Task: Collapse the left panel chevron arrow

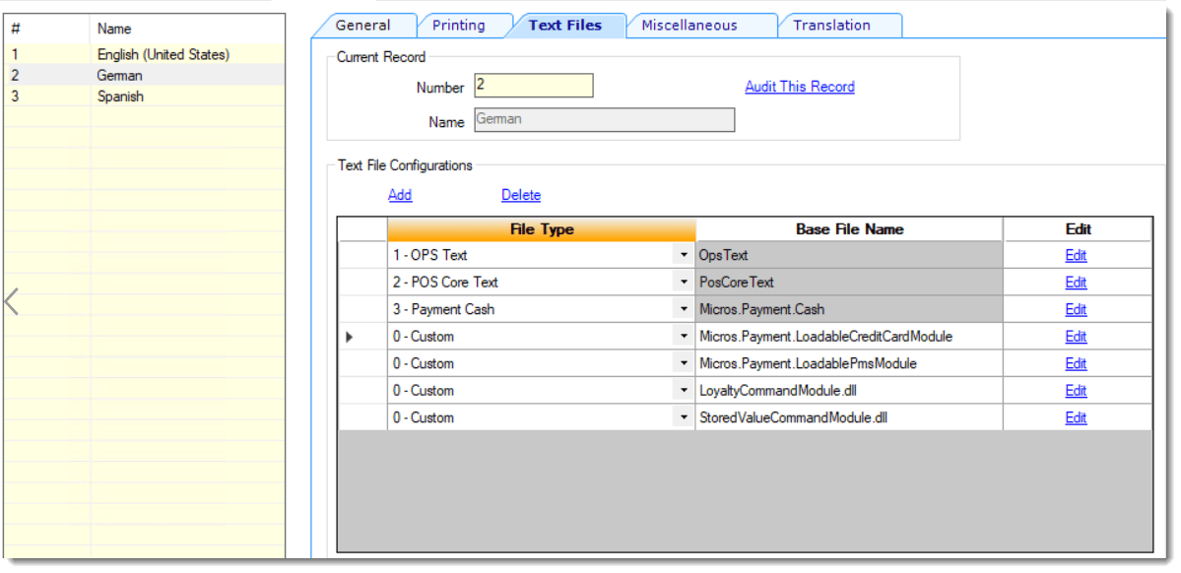Action: 11,301
